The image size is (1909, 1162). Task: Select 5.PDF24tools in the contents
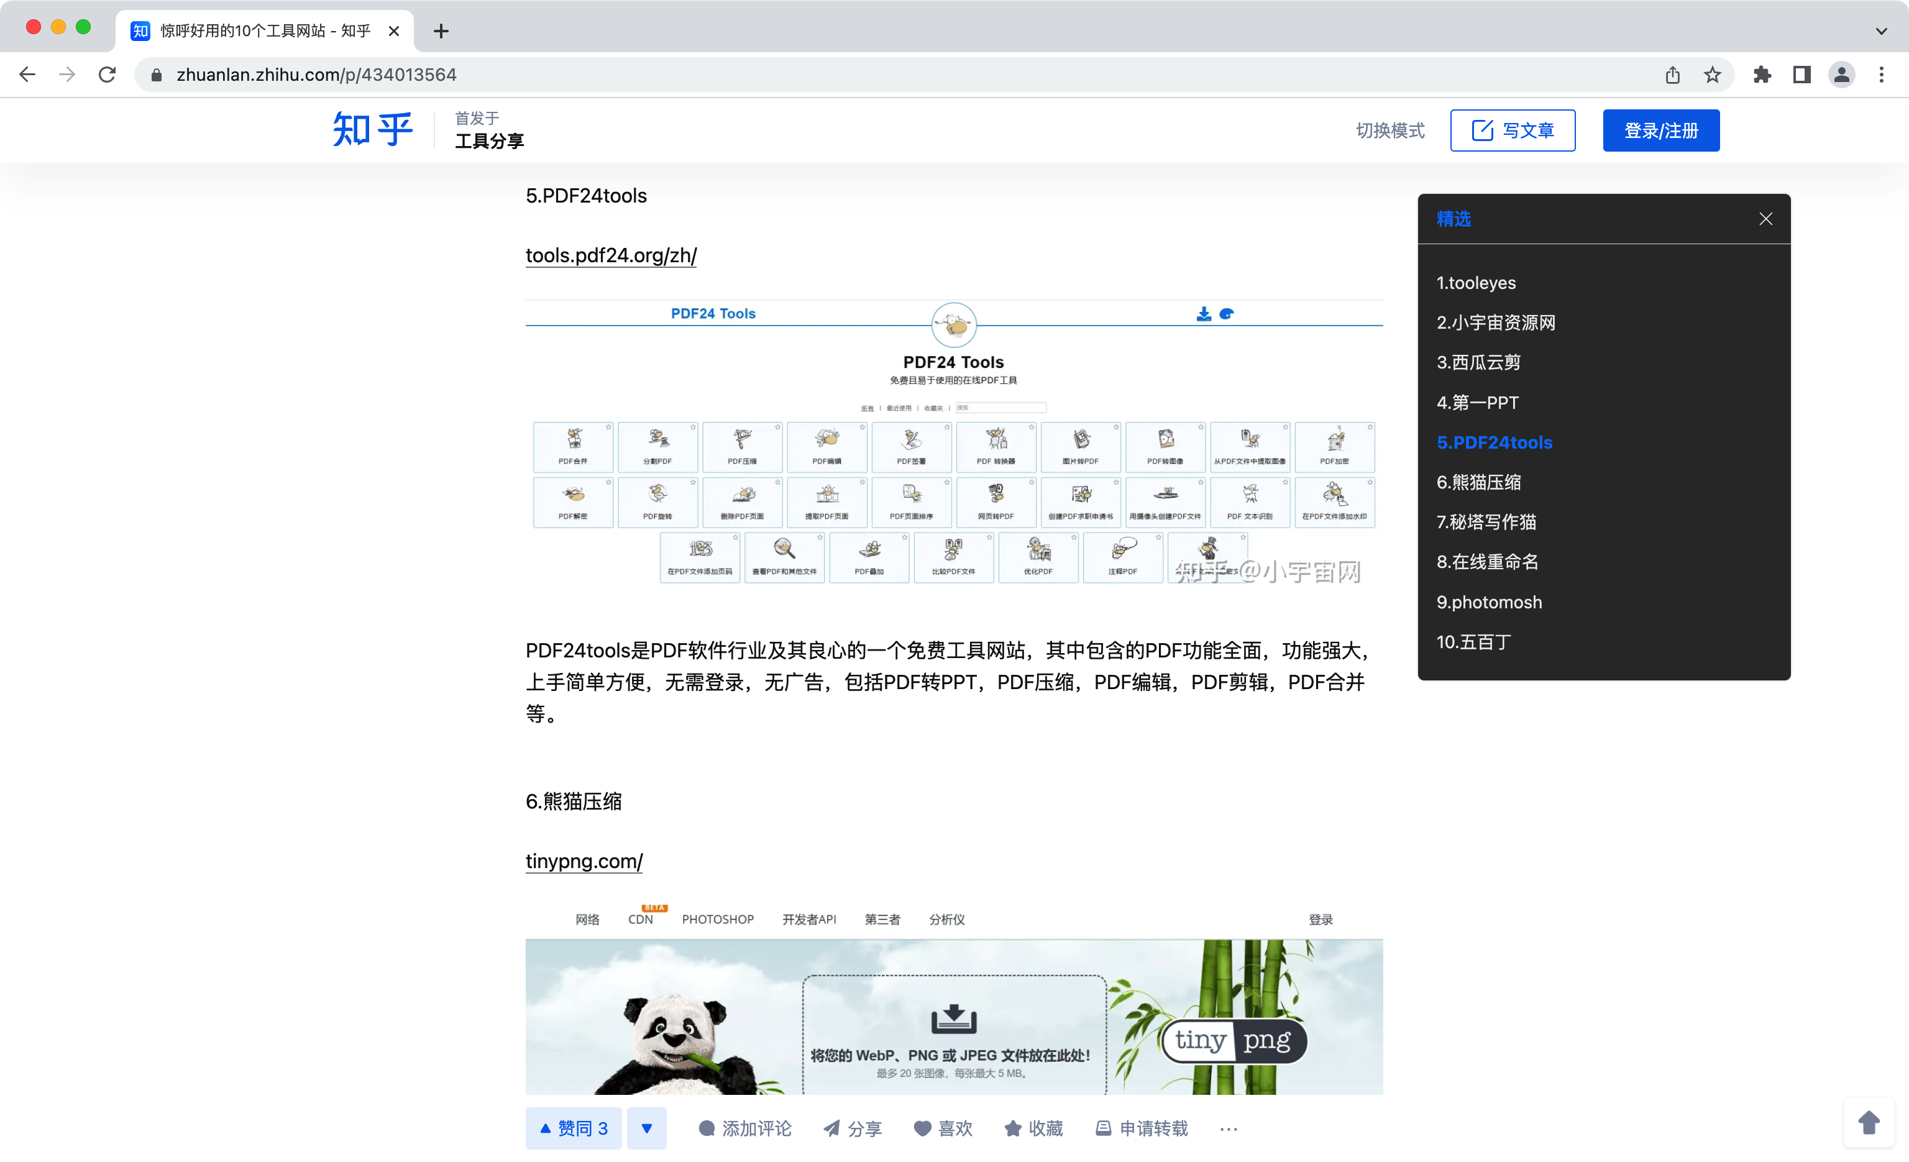1495,442
